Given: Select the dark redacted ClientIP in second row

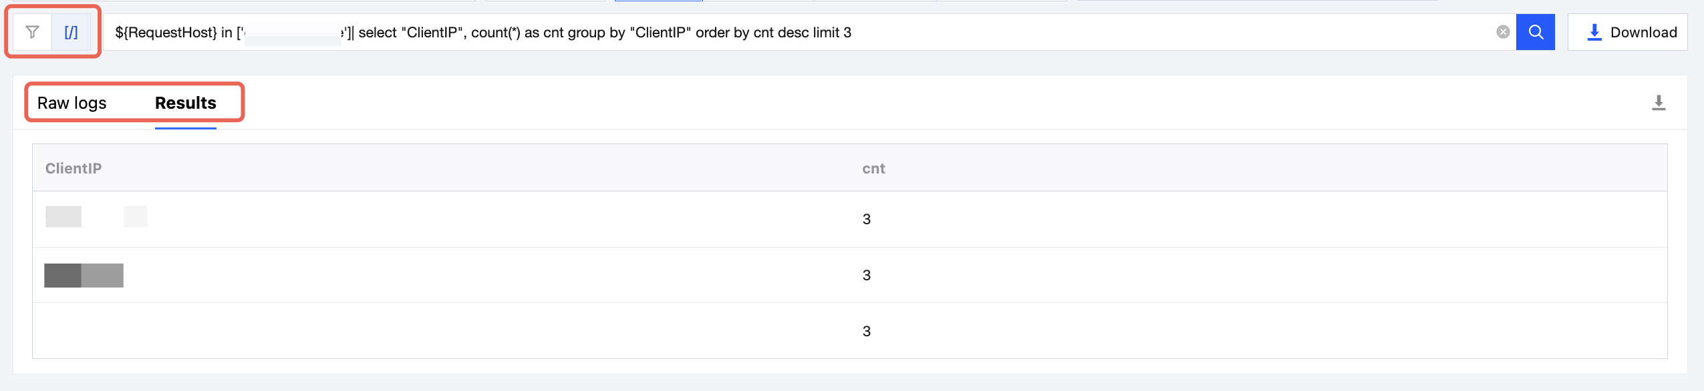Looking at the screenshot, I should tap(84, 276).
